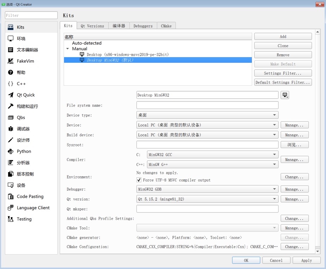Click the Cancel button
Image resolution: width=326 pixels, height=269 pixels.
276,260
